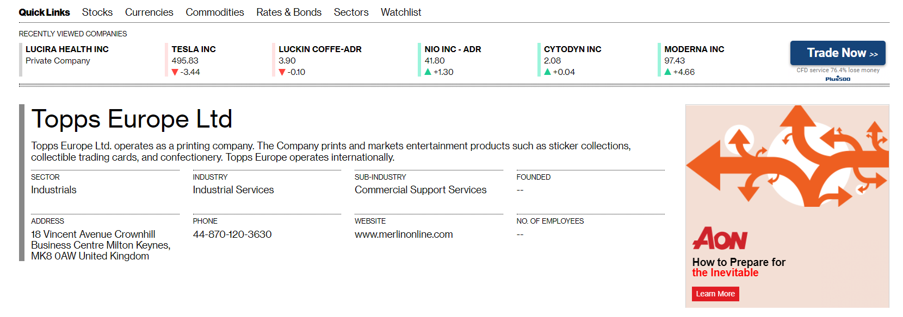Open Rates & Bonds section
The image size is (903, 317).
pyautogui.click(x=289, y=12)
